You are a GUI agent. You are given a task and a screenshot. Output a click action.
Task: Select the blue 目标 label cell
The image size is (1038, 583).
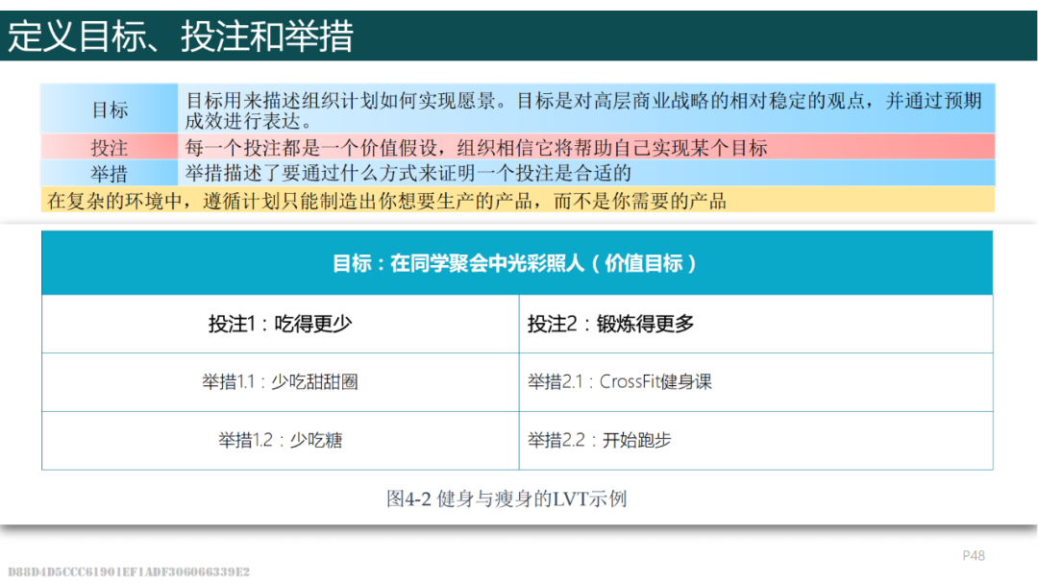110,110
